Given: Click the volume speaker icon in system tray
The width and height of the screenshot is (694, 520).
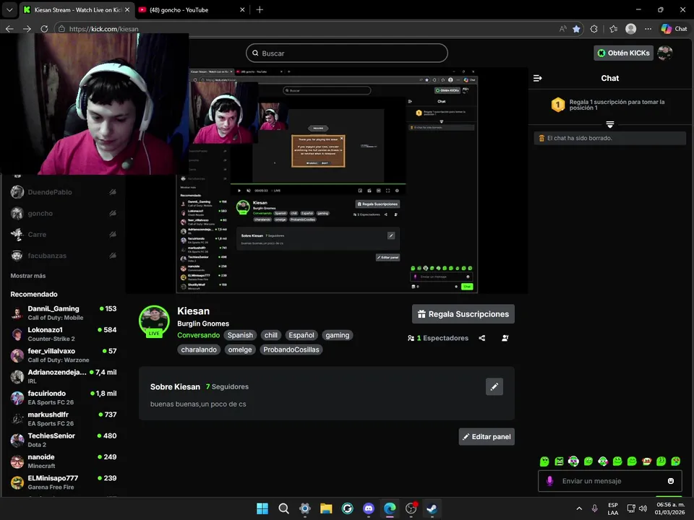Looking at the screenshot, I should pyautogui.click(x=643, y=508).
